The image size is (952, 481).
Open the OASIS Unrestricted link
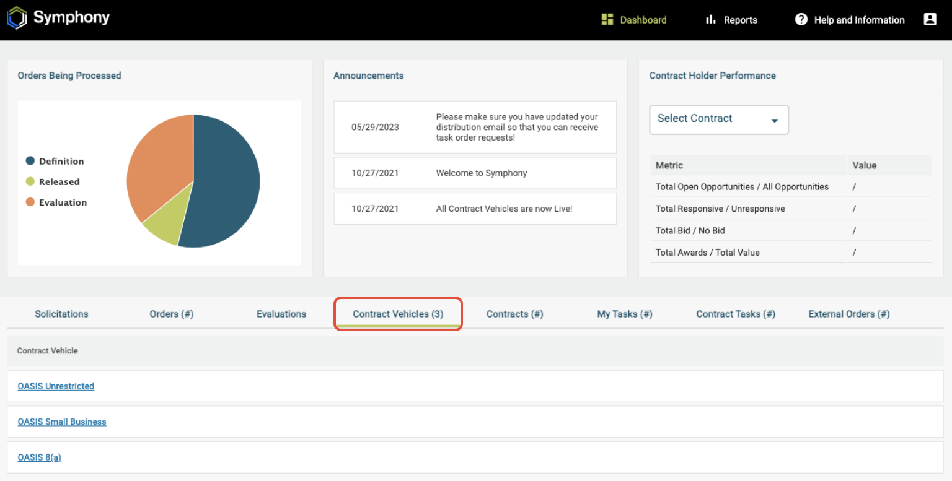point(56,386)
